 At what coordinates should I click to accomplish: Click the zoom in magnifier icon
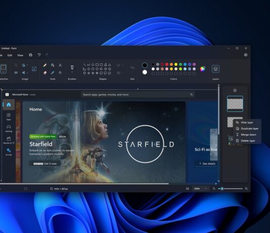click(246, 189)
